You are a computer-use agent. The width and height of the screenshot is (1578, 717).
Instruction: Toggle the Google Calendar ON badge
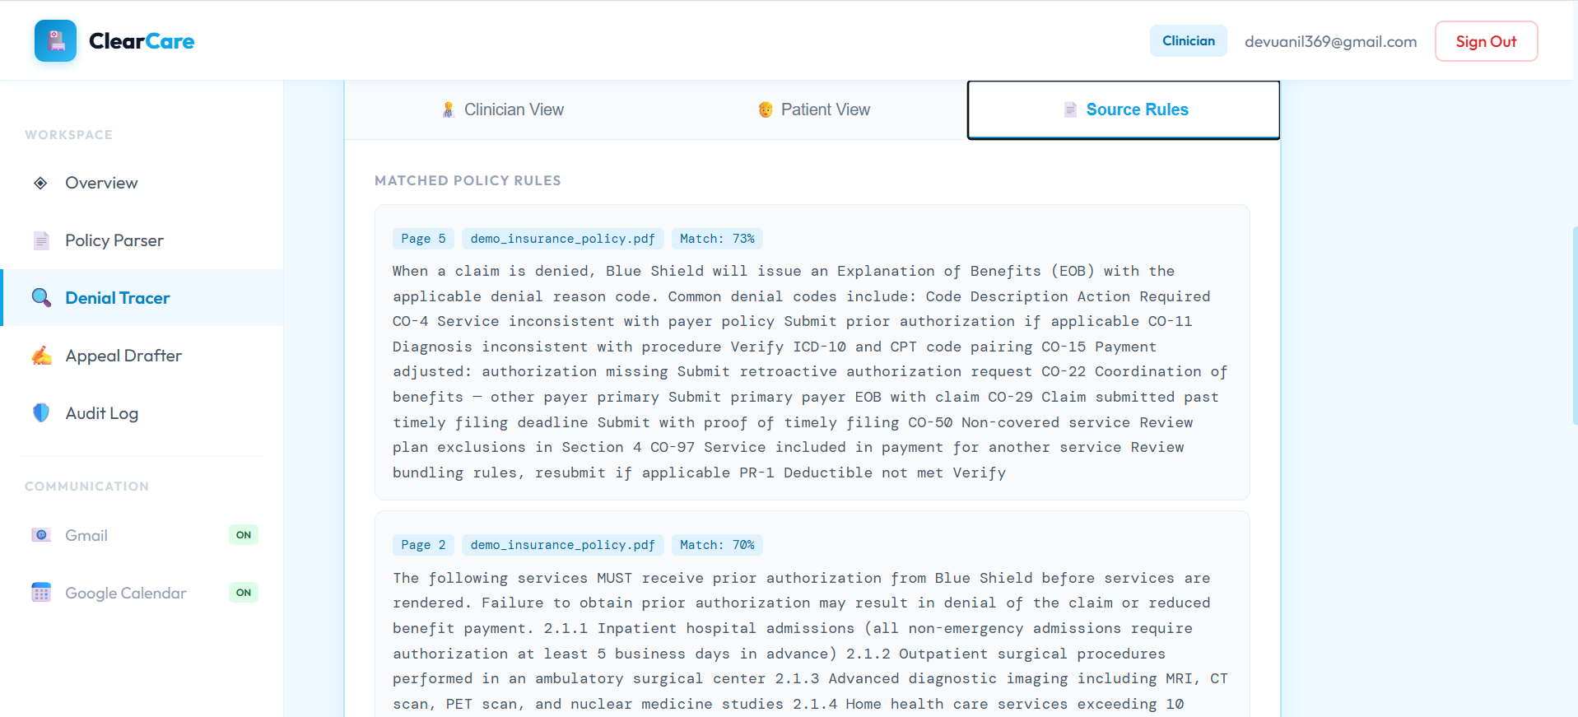pyautogui.click(x=244, y=593)
